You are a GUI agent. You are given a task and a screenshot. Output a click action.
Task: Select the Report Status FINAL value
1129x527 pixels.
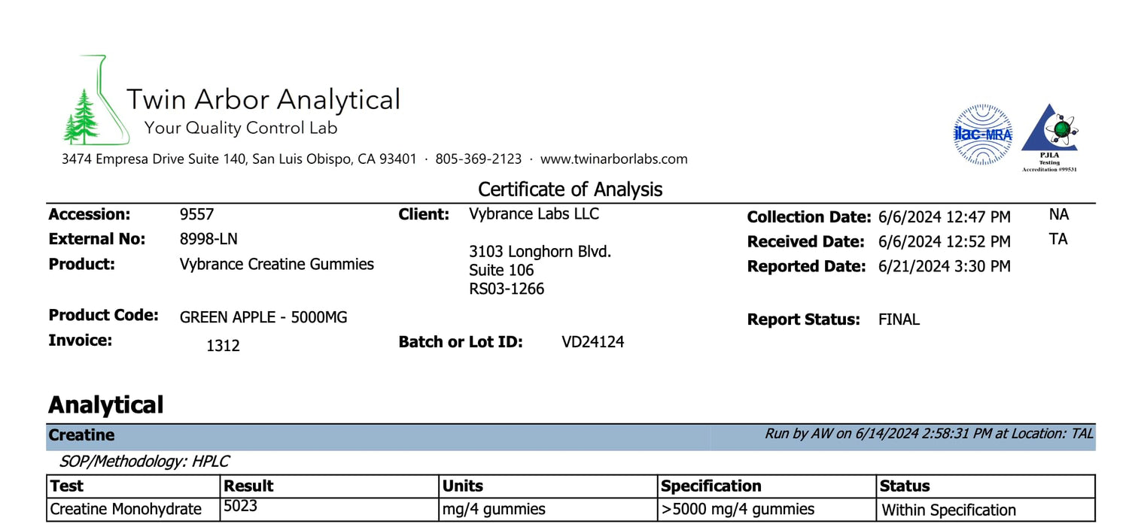899,320
